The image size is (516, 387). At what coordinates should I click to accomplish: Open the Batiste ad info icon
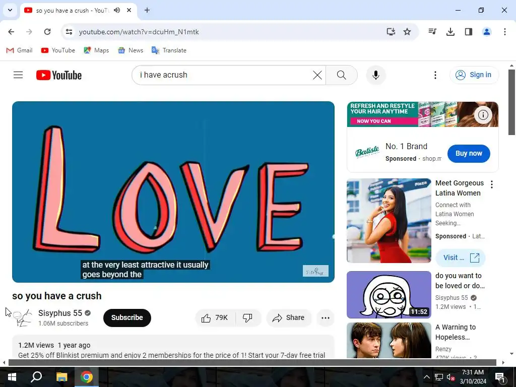483,115
